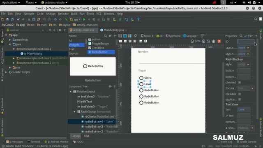Screen dimensions: 263x148
Task: Open the style property dropdown
Action: click(248, 65)
